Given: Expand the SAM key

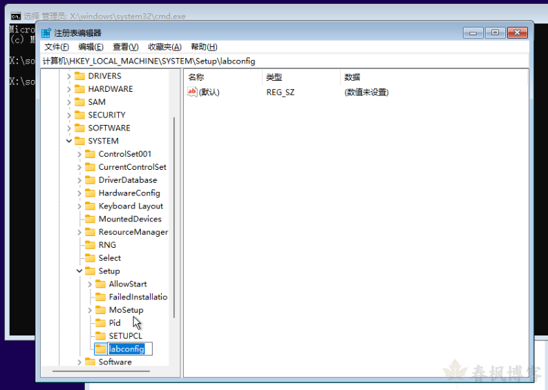Looking at the screenshot, I should [x=69, y=102].
